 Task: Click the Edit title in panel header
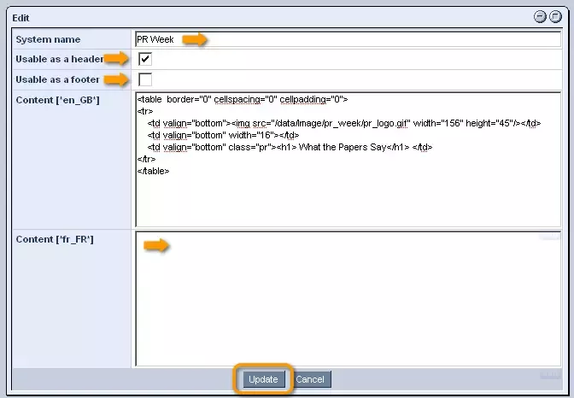click(x=20, y=16)
